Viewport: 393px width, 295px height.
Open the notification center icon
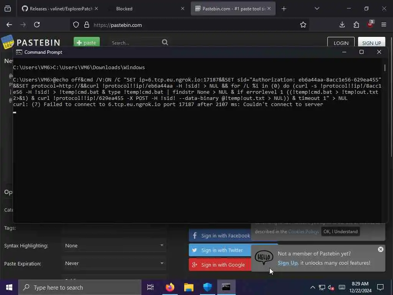click(x=380, y=287)
